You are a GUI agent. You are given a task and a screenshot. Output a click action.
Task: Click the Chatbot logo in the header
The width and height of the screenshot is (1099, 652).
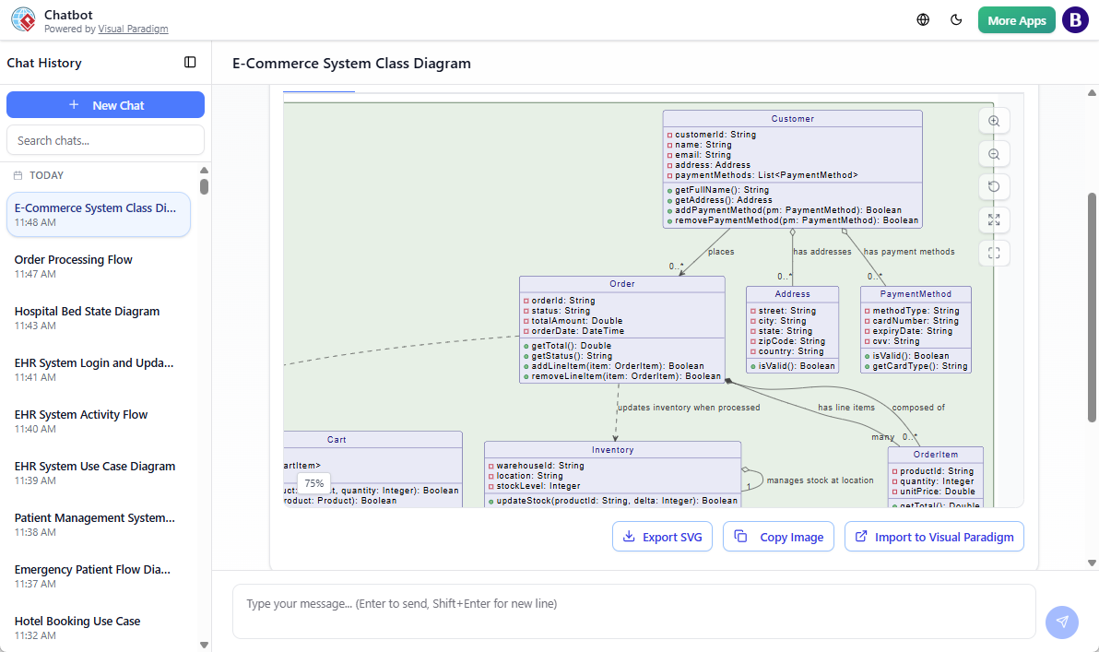tap(23, 19)
